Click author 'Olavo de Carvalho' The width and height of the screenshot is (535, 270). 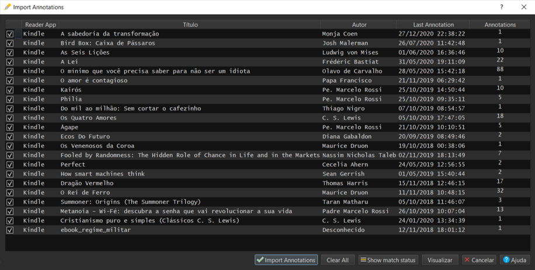click(x=352, y=71)
